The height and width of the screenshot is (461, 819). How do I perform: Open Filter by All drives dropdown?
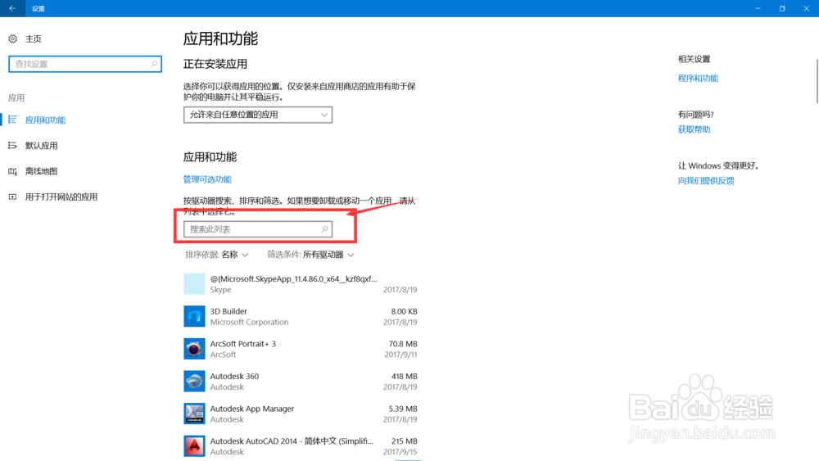tap(310, 255)
